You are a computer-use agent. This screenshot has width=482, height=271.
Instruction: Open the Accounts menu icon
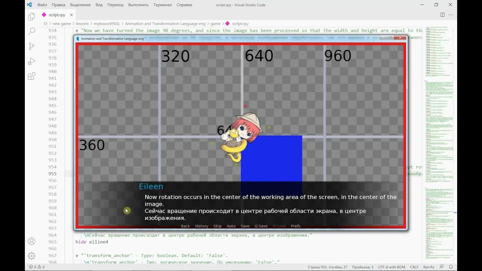coord(32,241)
